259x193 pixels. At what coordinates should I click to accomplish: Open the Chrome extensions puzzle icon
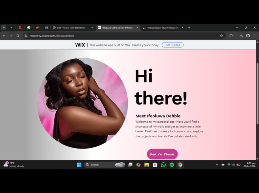point(231,35)
